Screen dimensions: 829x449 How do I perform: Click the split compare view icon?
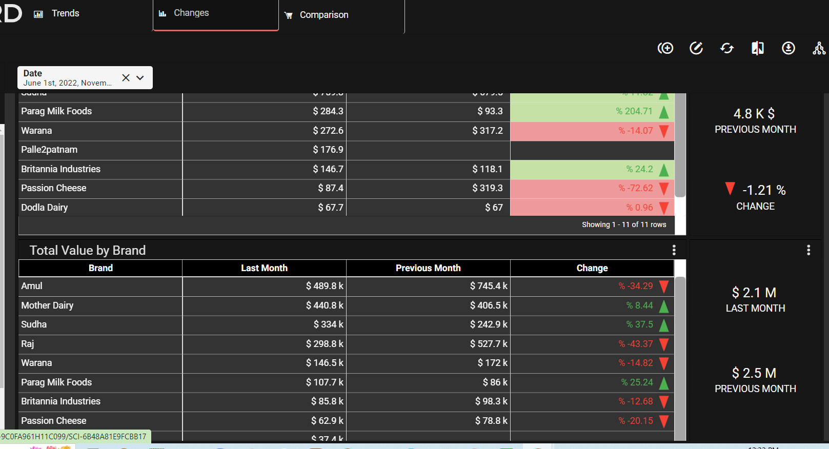point(758,48)
